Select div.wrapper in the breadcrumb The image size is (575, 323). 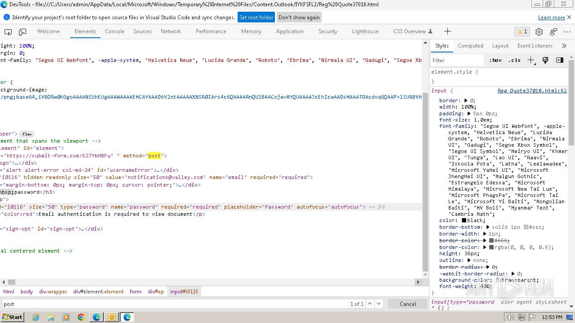click(53, 292)
